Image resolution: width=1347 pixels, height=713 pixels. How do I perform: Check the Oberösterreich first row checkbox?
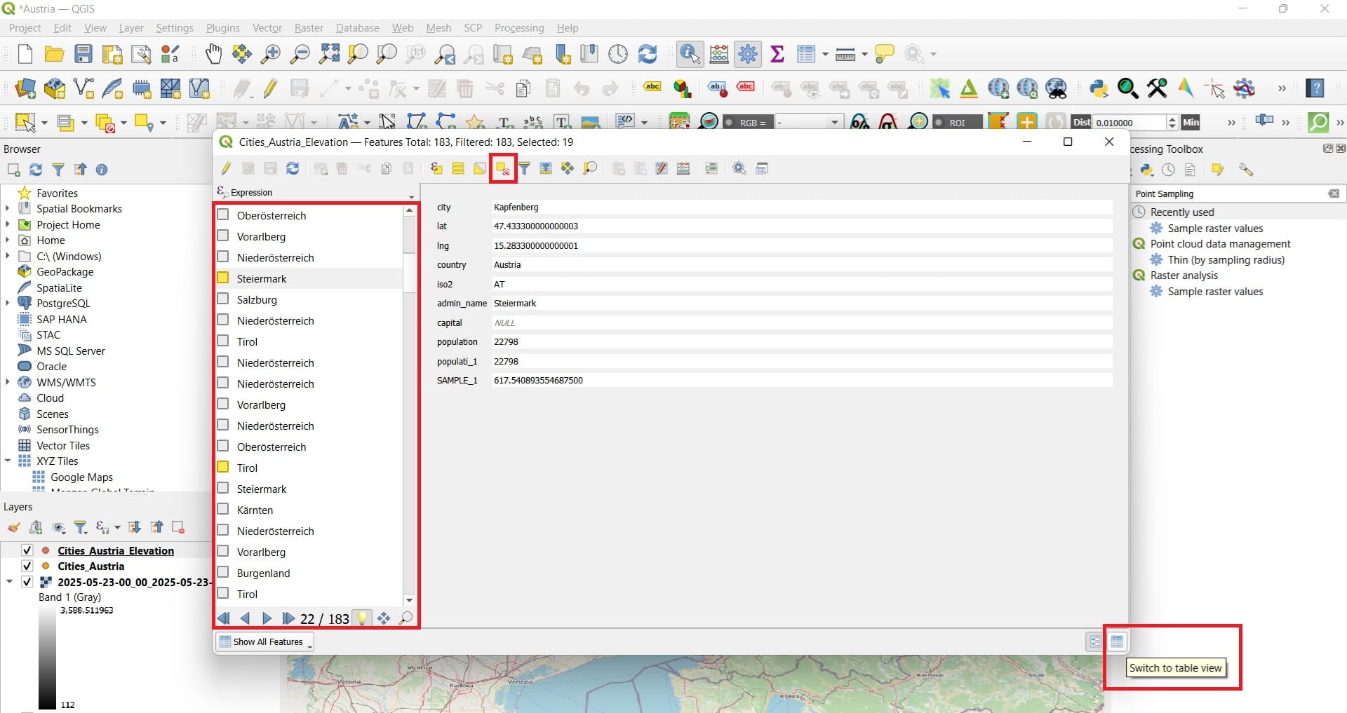point(223,215)
